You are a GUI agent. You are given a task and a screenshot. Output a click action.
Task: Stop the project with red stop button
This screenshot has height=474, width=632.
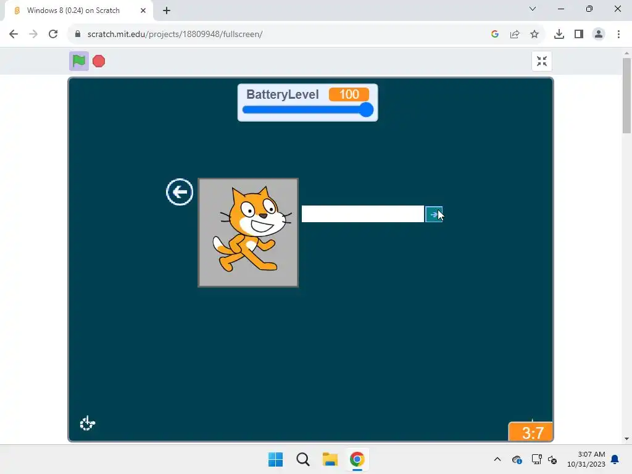[99, 61]
